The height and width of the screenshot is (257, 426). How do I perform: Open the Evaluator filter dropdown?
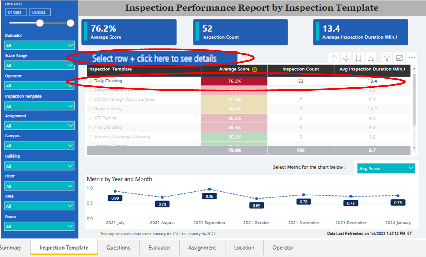click(x=39, y=45)
